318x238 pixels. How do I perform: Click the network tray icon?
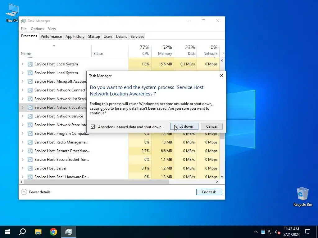(270, 232)
